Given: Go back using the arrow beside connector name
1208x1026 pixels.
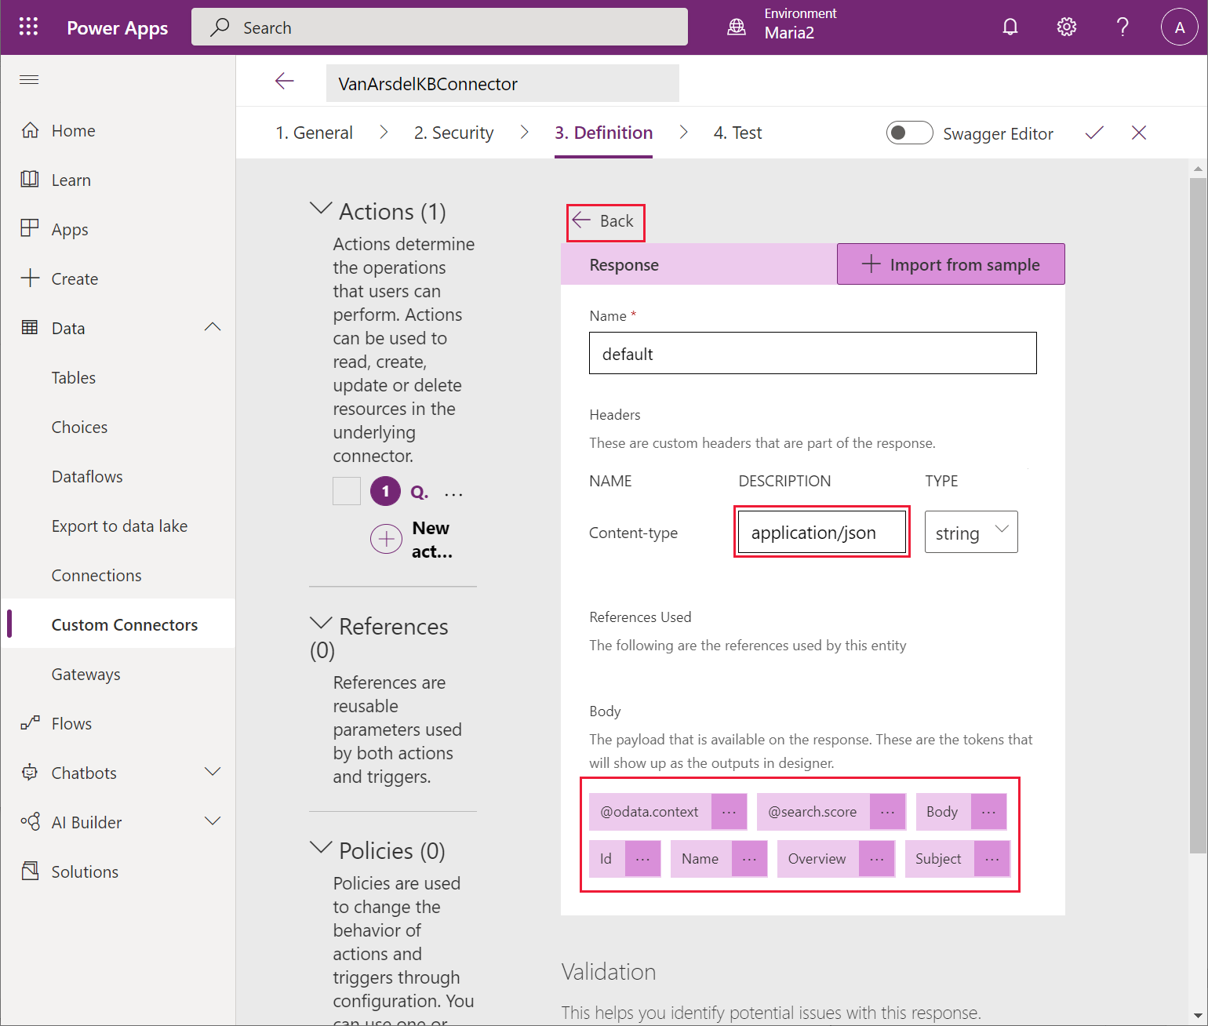Looking at the screenshot, I should click(285, 81).
